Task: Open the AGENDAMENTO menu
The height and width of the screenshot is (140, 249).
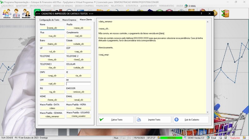Action: 148,6
